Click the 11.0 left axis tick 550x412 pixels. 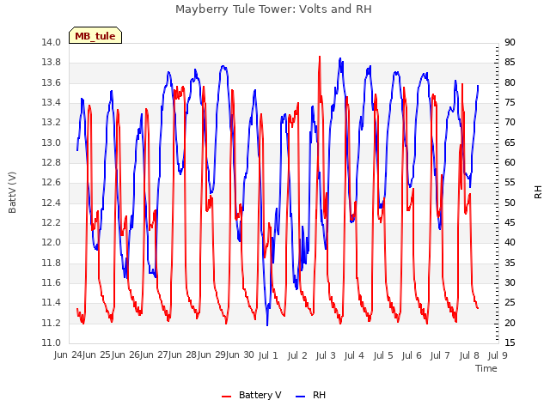(x=52, y=343)
